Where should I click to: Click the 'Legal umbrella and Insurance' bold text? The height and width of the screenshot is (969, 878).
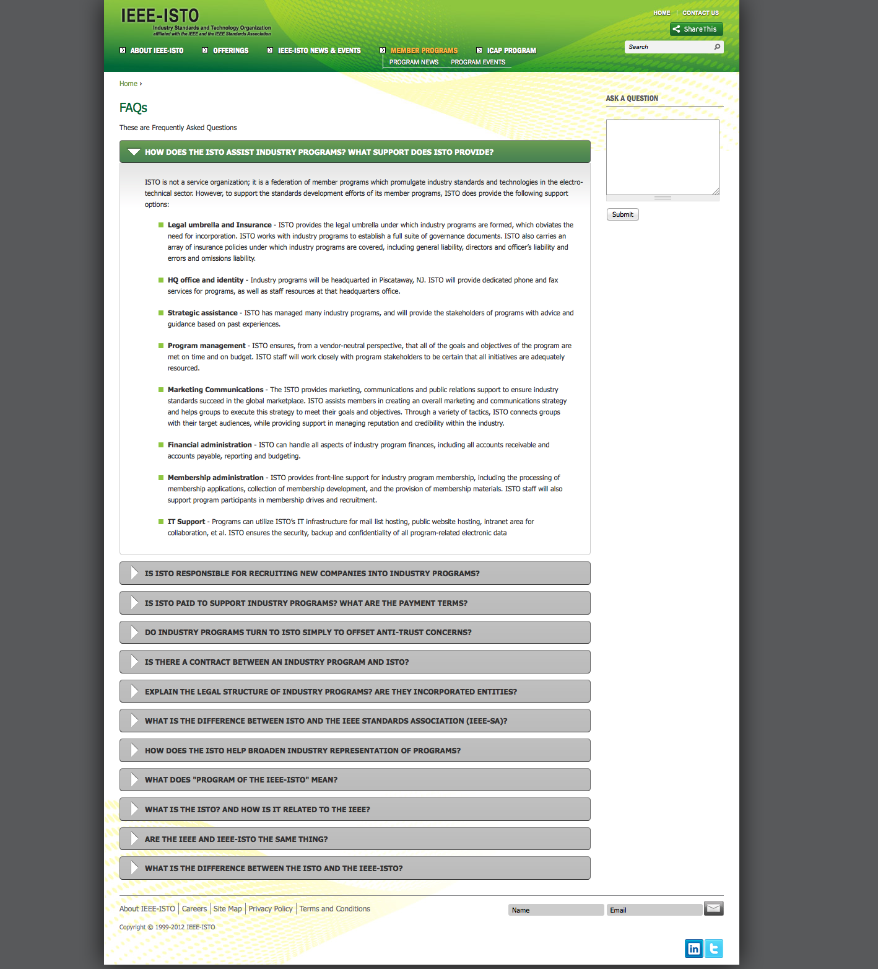(x=220, y=225)
